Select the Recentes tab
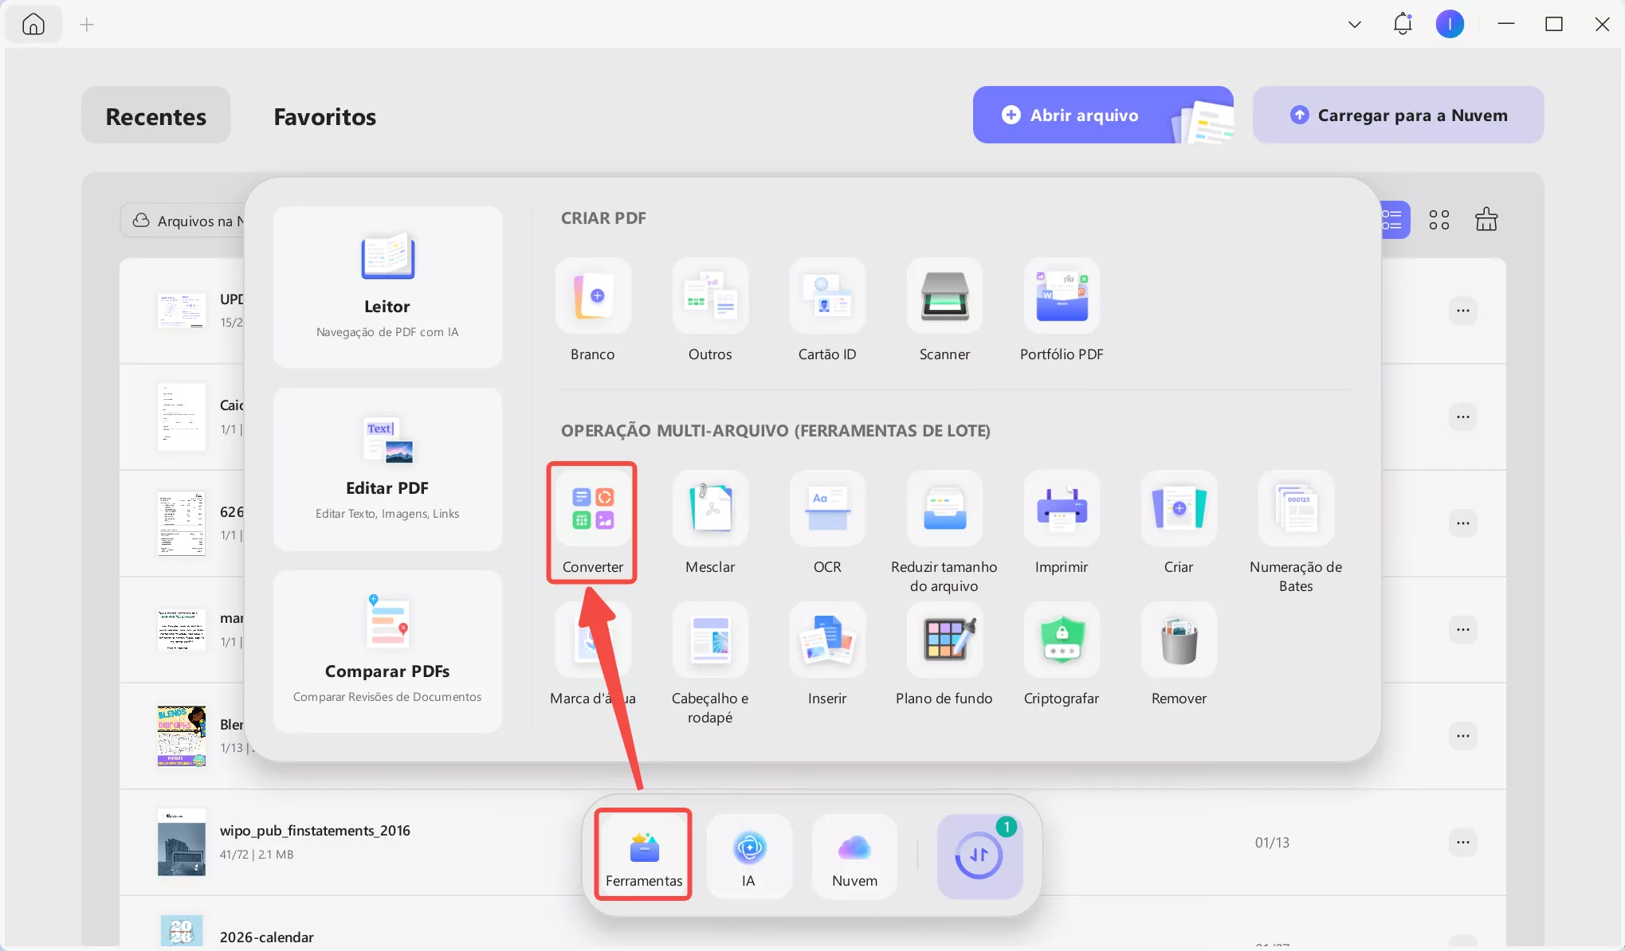Screen dimensions: 1625x951 [155, 115]
